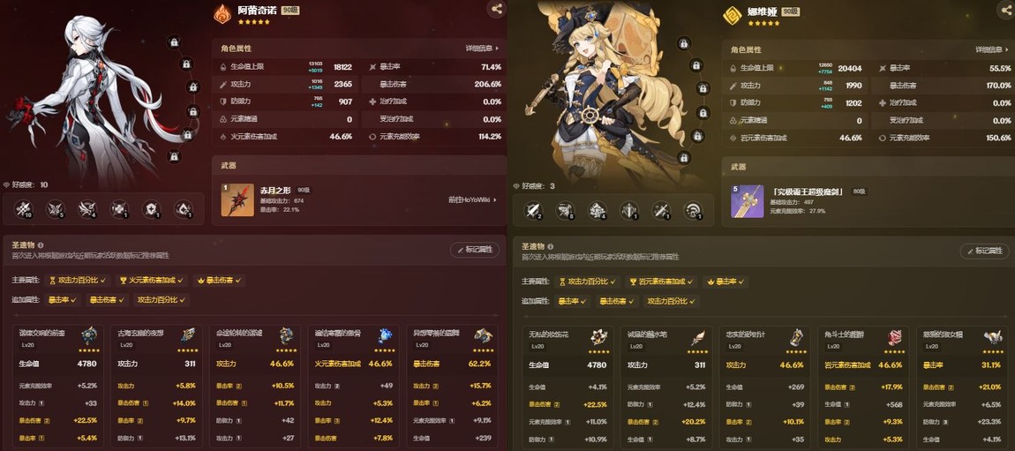Click the 标记属性 button on the right panel
The image size is (1015, 451).
(x=985, y=251)
